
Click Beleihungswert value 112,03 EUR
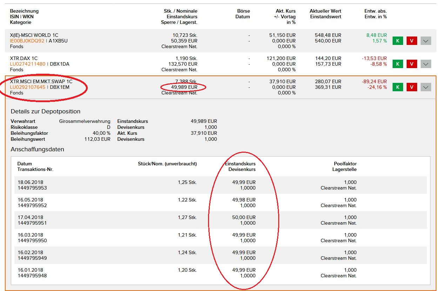[x=98, y=139]
